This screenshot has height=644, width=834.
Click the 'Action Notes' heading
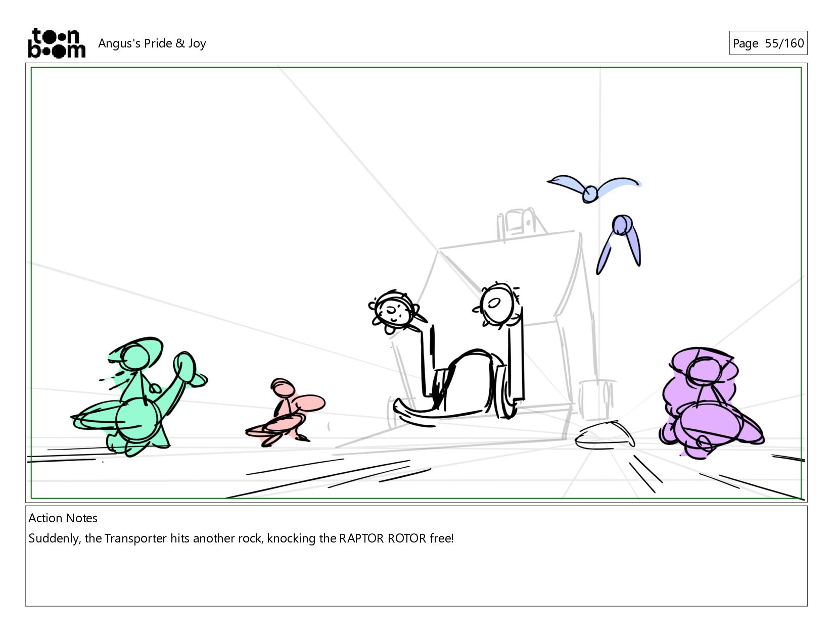(x=63, y=518)
